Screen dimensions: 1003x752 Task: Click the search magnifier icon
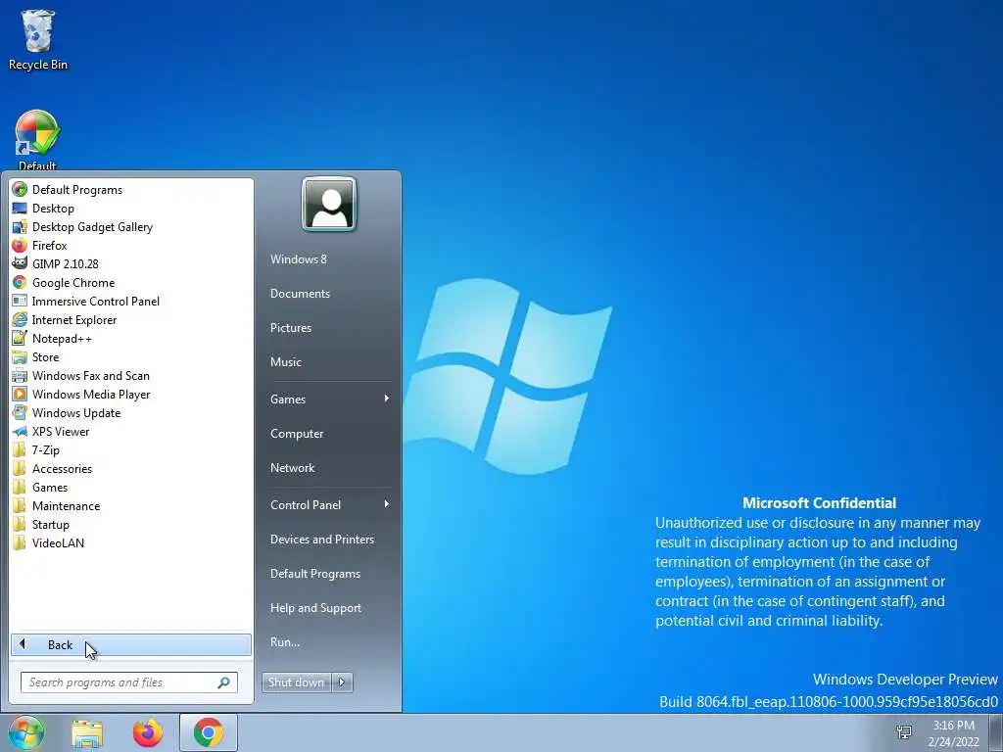pos(224,682)
